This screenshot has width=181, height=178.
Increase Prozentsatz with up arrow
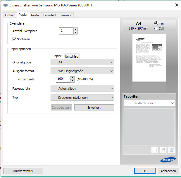[x=73, y=77]
